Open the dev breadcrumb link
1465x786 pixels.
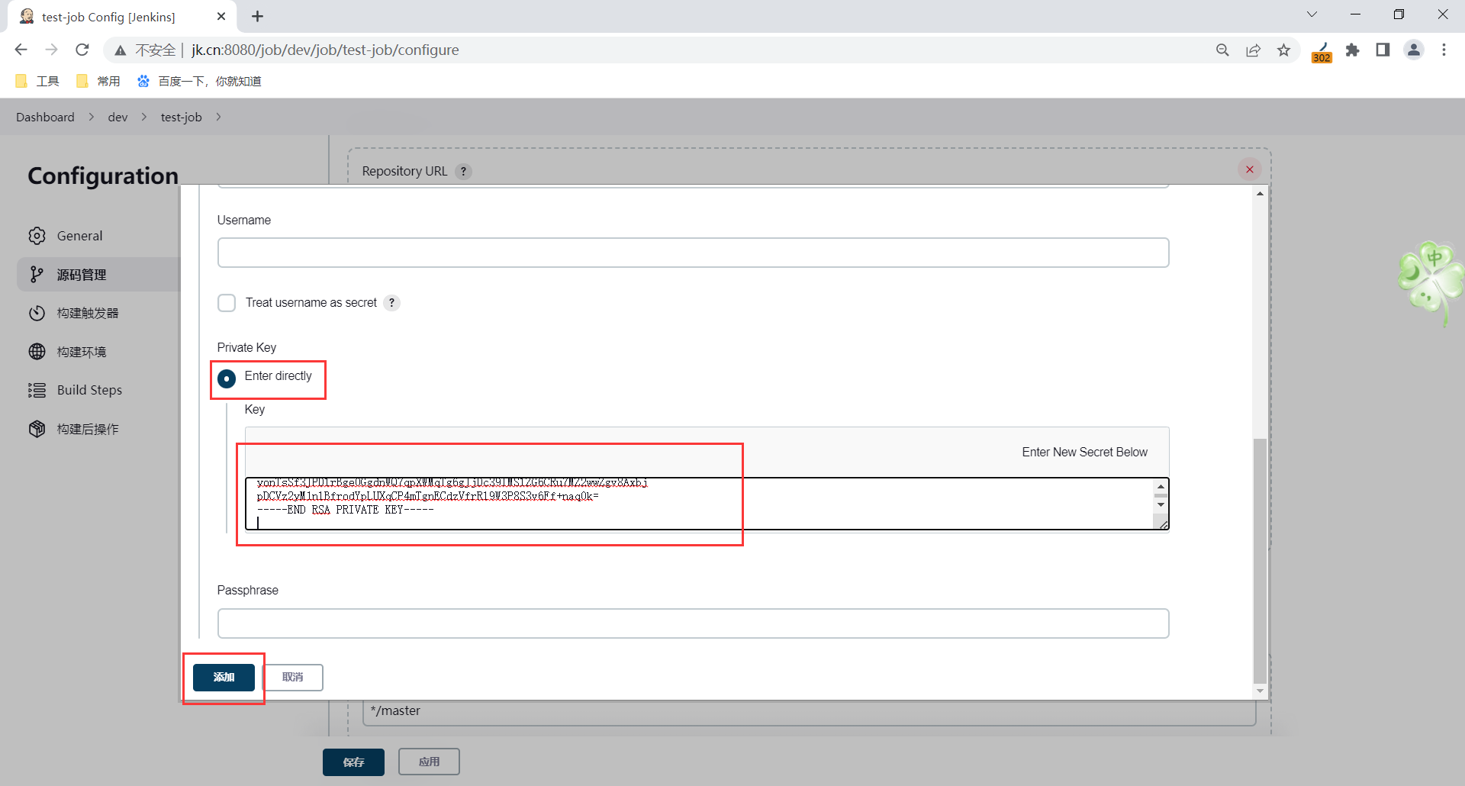118,117
